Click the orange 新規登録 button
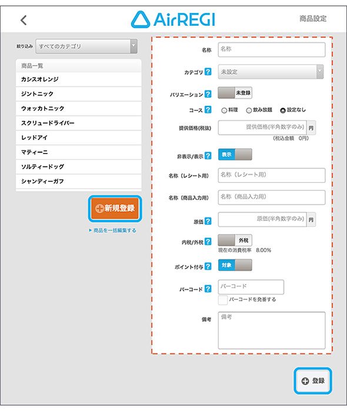The width and height of the screenshot is (347, 411). click(115, 208)
